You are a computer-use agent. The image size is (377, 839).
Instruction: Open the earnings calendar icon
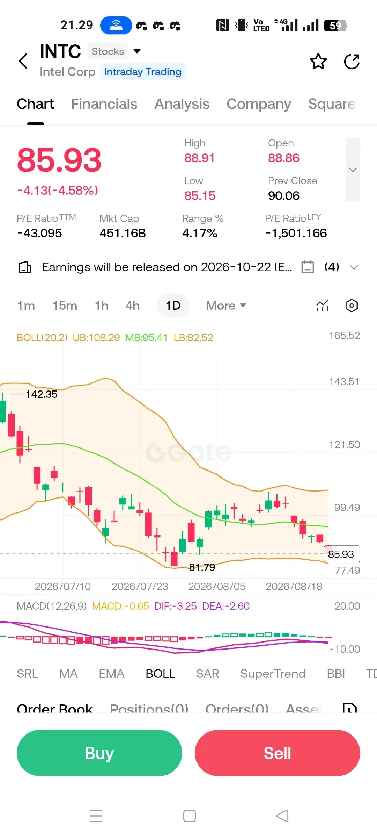(x=308, y=267)
